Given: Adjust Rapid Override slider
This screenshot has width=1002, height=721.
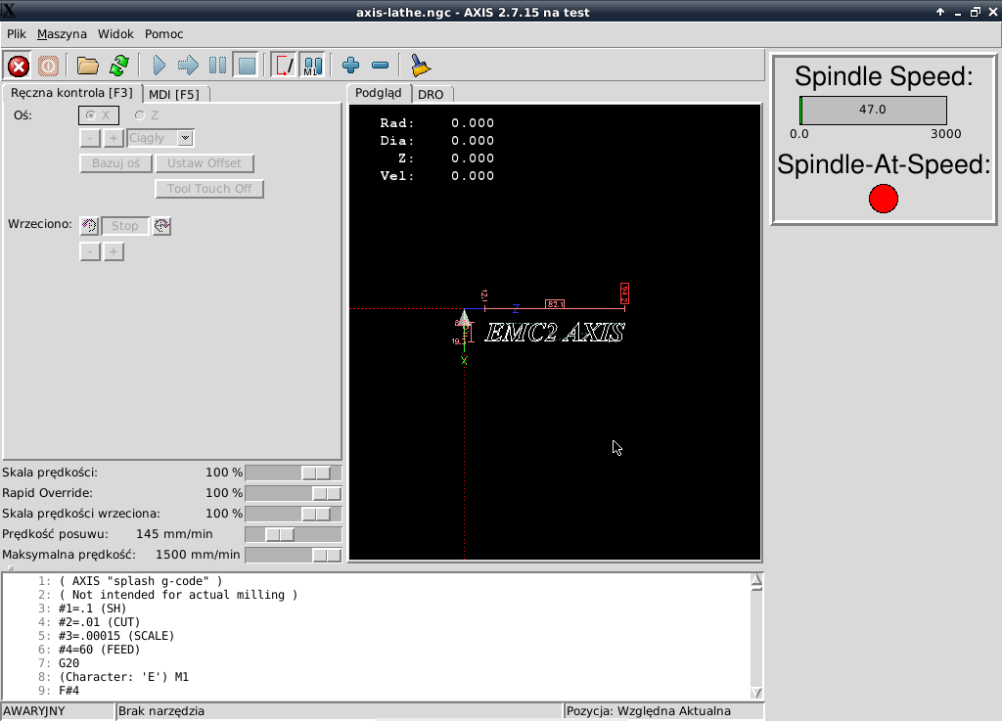Looking at the screenshot, I should 294,493.
